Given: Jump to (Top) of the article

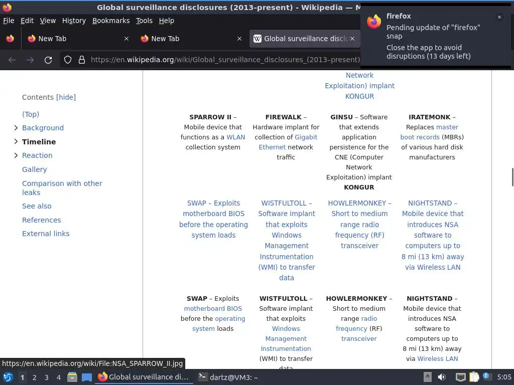Looking at the screenshot, I should (31, 114).
